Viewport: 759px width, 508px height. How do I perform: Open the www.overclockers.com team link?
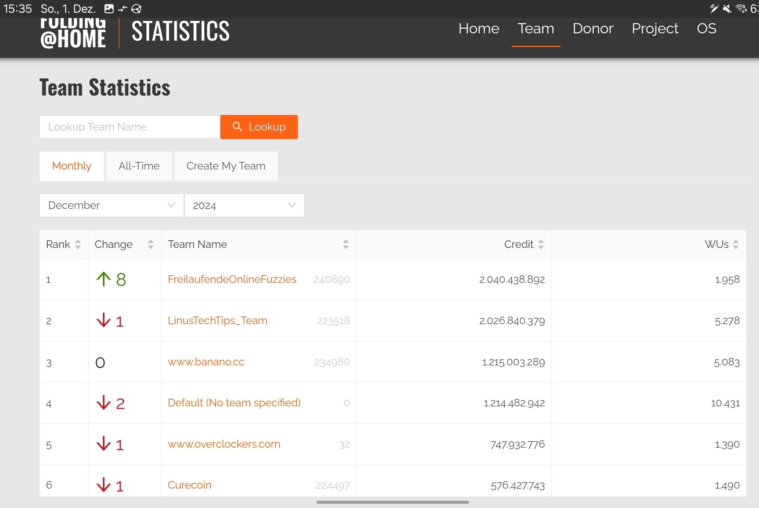coord(224,444)
